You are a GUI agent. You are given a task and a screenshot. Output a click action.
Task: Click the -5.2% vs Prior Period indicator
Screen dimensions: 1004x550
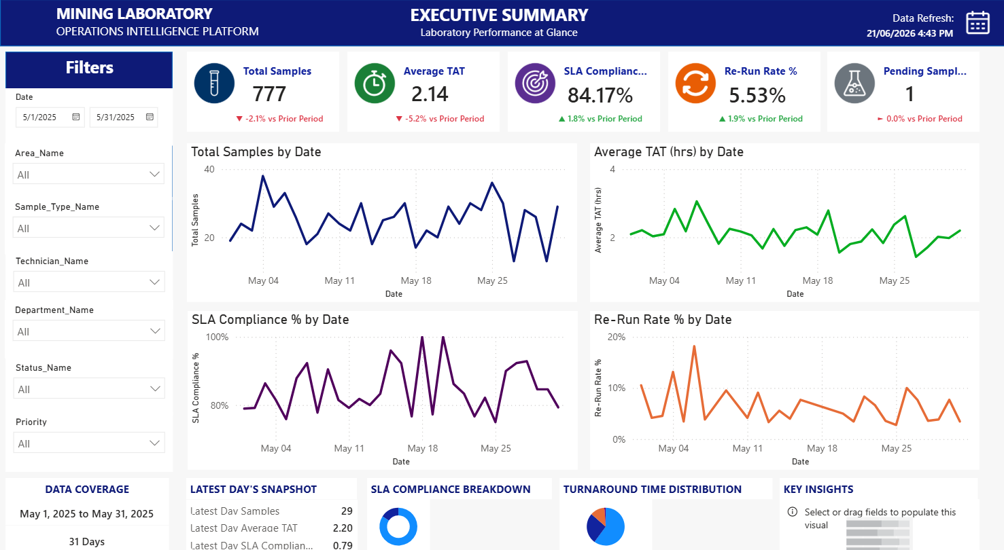[x=440, y=119]
